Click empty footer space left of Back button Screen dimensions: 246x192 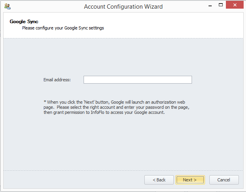point(71,180)
